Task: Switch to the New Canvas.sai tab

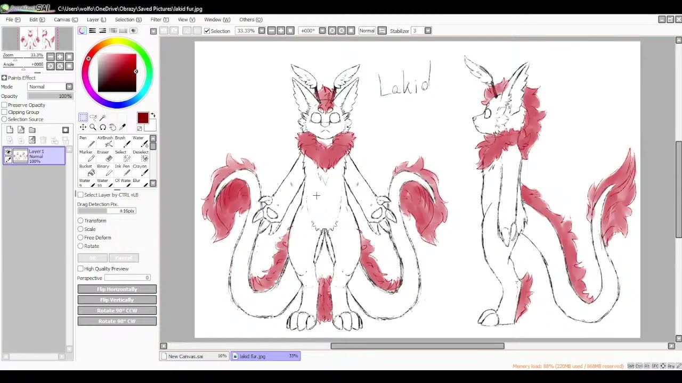Action: 194,356
